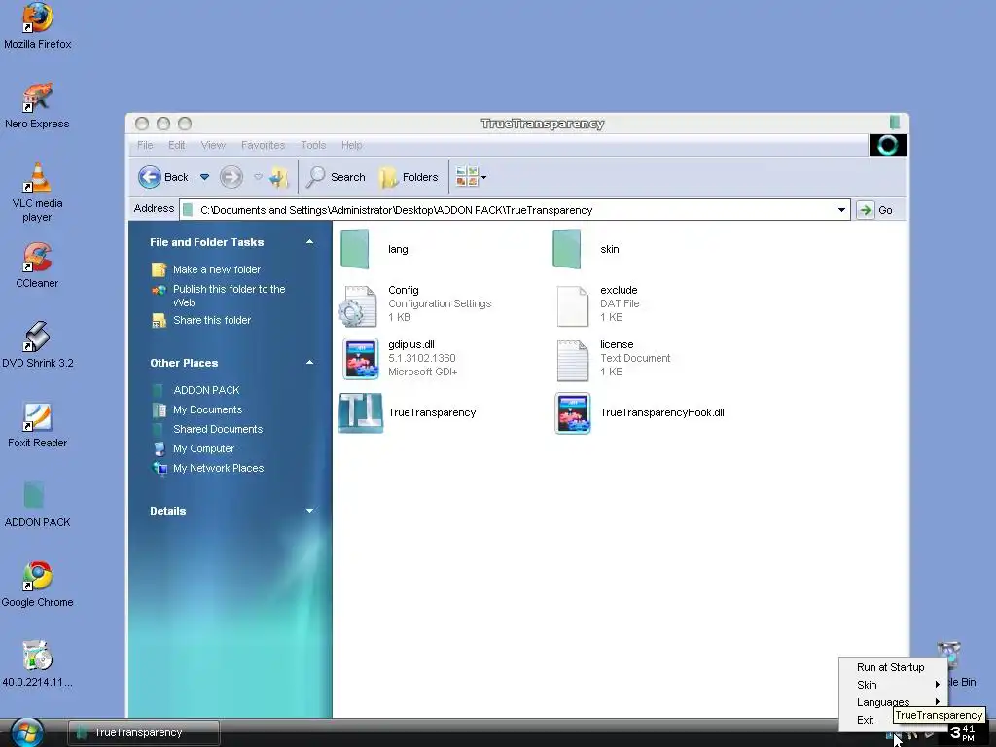Open the 40.0.2214.11 installer icon
The height and width of the screenshot is (747, 996).
(37, 663)
